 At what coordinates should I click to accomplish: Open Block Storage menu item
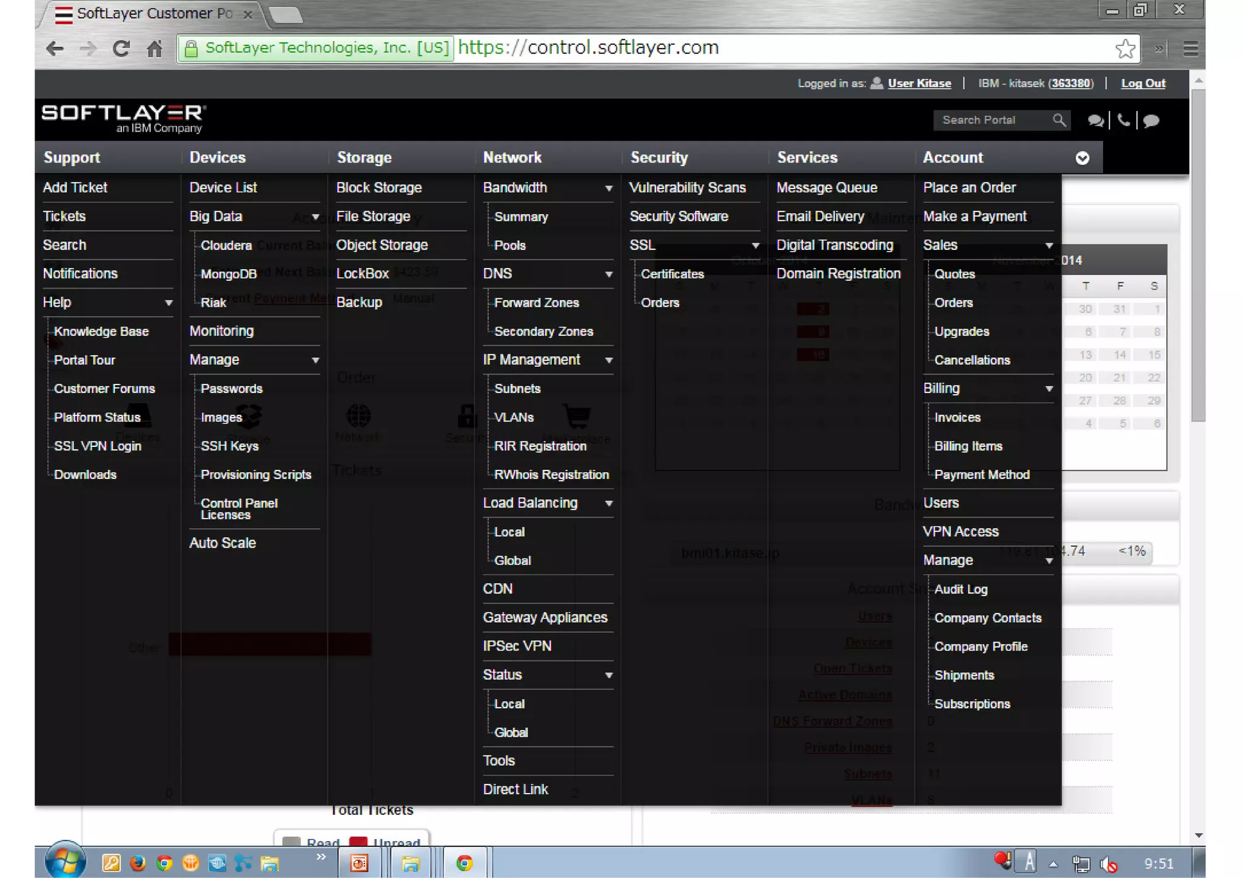point(379,188)
